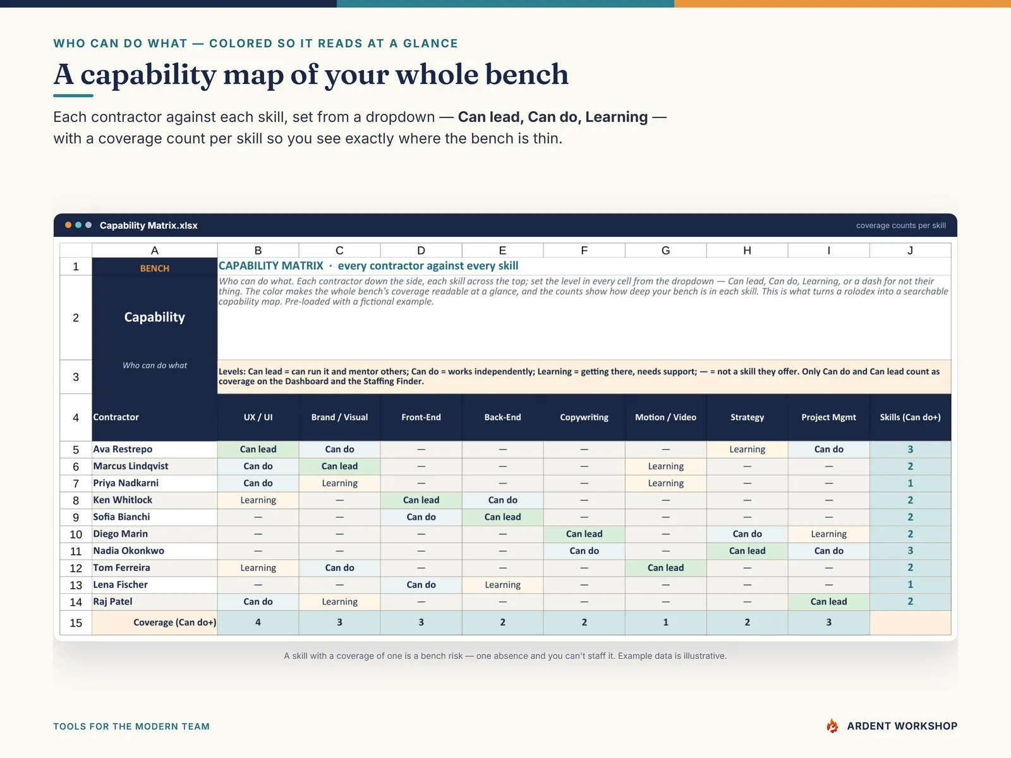Select the Lena Fischer name cell
Viewport: 1011px width, 758px height.
[x=155, y=585]
